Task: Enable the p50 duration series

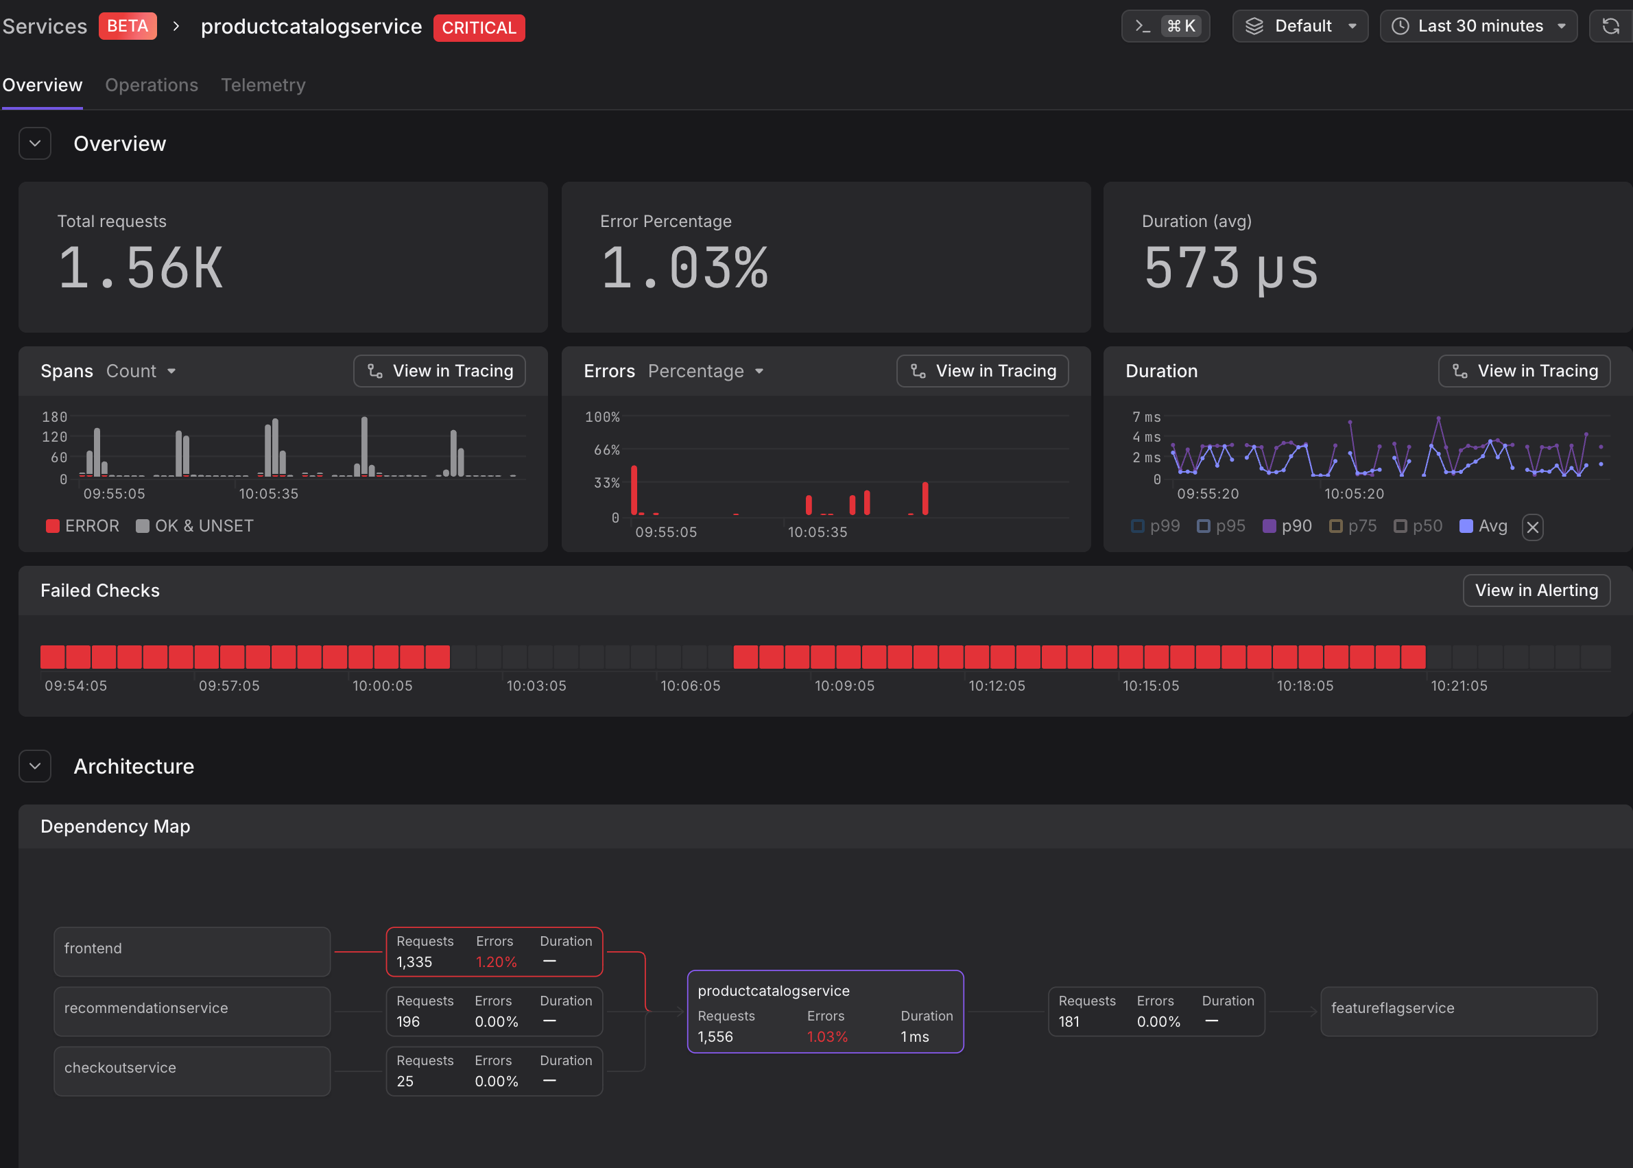Action: 1400,527
